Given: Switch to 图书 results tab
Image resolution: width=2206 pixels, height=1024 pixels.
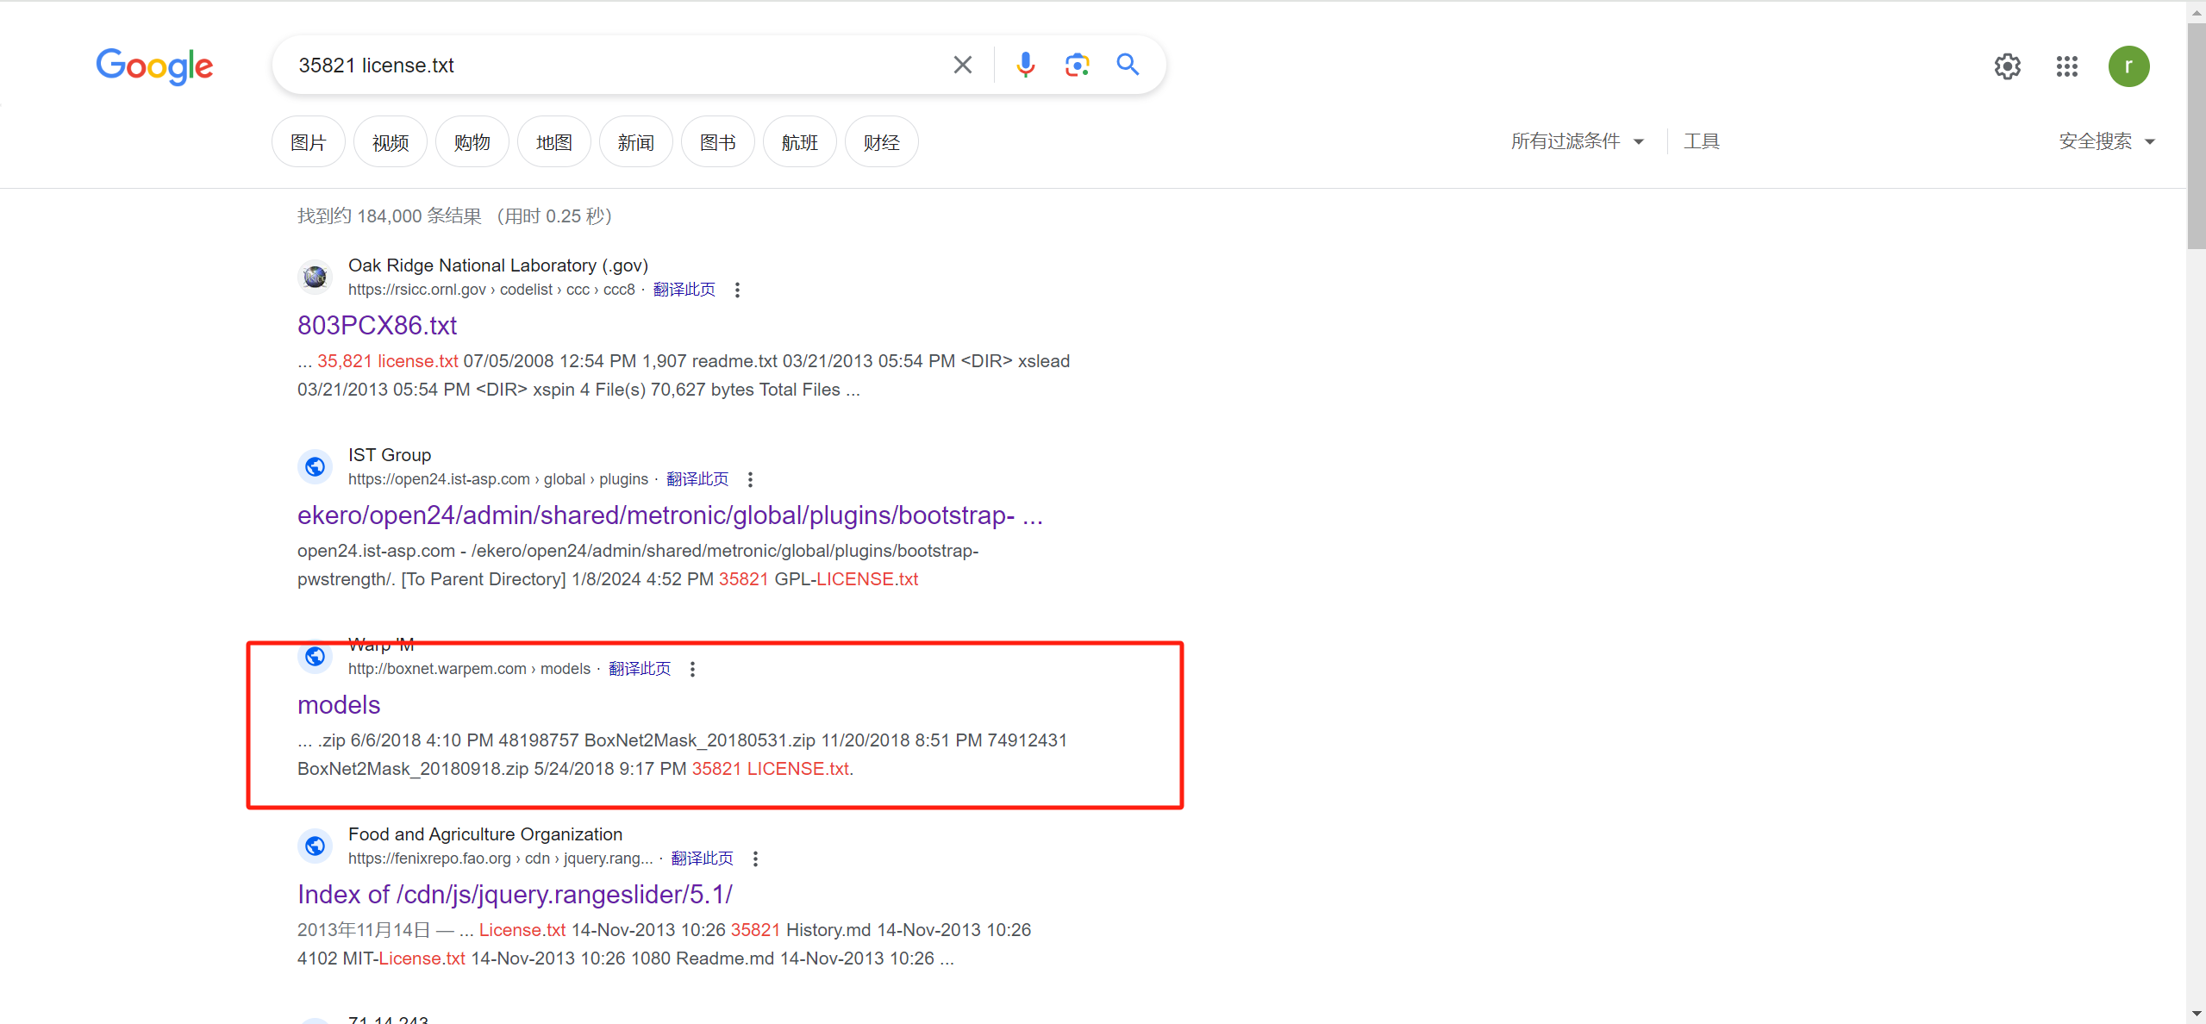Looking at the screenshot, I should point(717,142).
